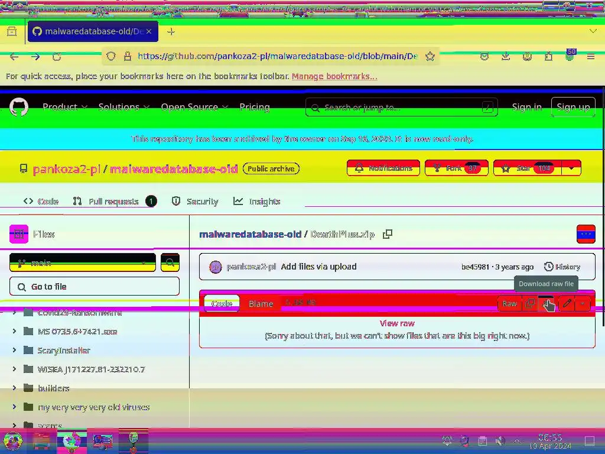The height and width of the screenshot is (454, 605).
Task: Open Open Source navigation menu
Action: pos(194,107)
